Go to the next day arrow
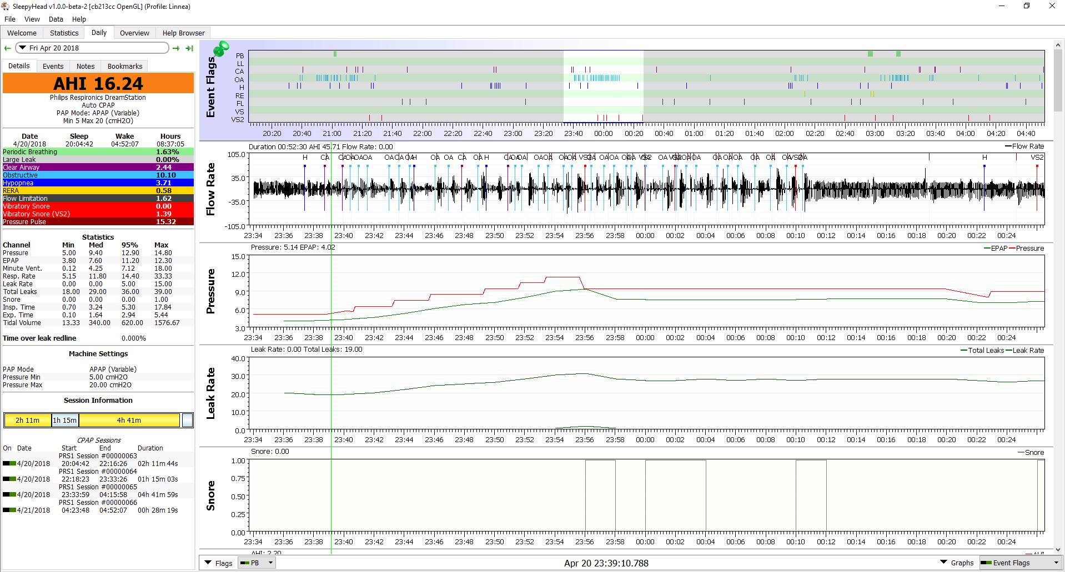The image size is (1065, 572). point(176,48)
